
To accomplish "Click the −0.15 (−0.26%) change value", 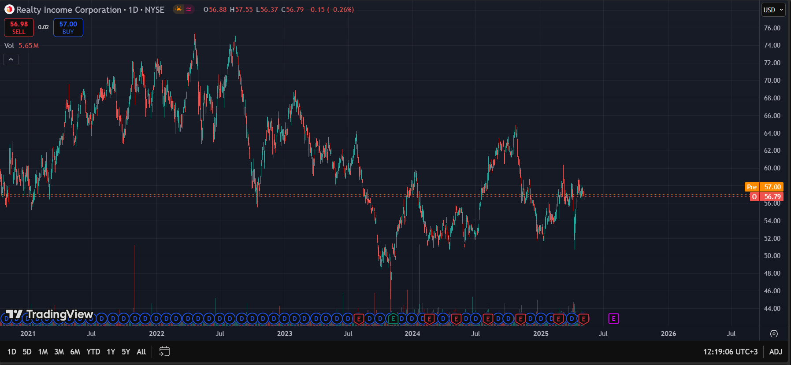I will (x=331, y=10).
